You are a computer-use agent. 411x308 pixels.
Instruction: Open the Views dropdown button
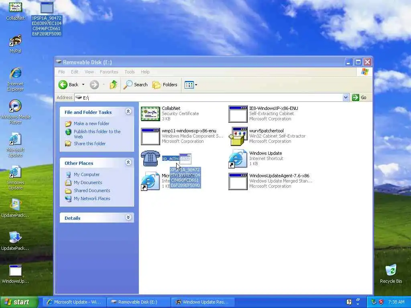point(191,85)
